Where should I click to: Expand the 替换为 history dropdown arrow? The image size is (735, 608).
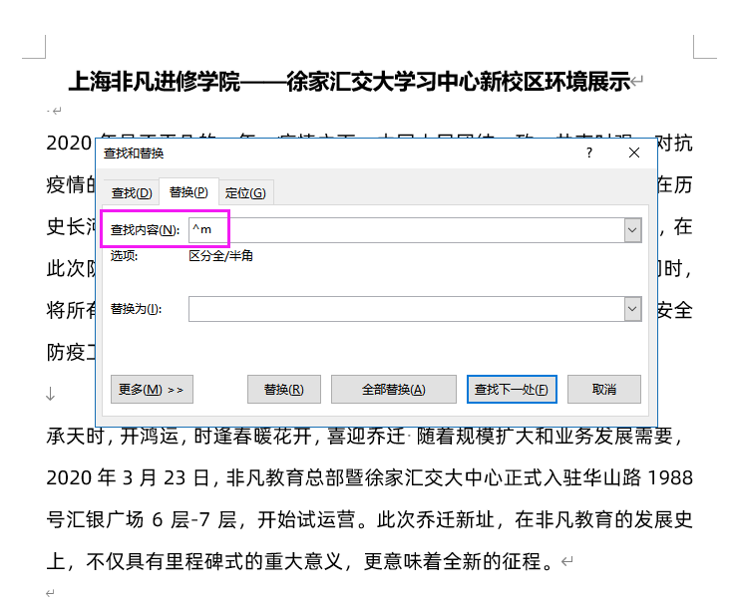(632, 309)
